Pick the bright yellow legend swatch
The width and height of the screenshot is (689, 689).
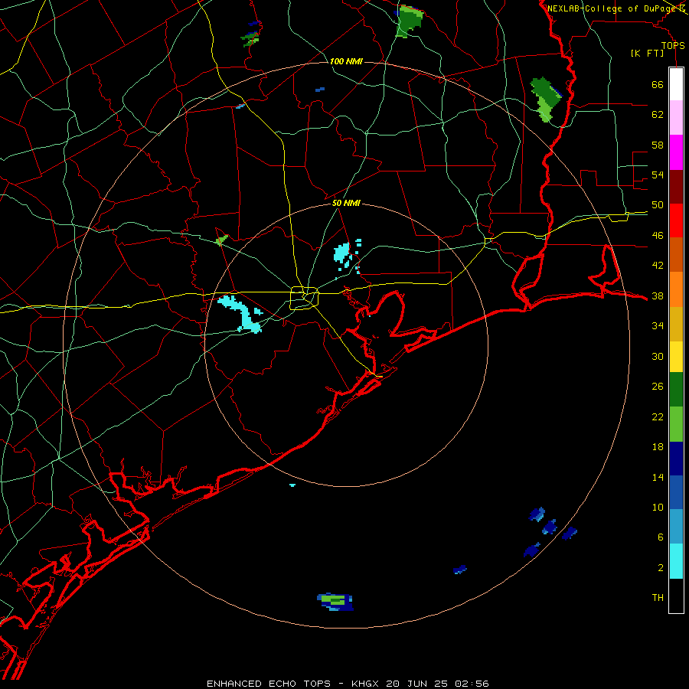(676, 357)
